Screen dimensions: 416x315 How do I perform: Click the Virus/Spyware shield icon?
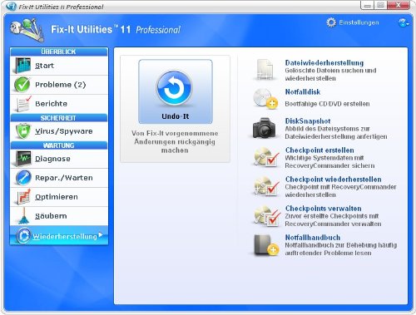point(22,131)
